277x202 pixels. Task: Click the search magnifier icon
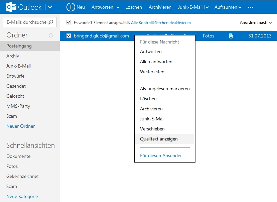[x=51, y=22]
